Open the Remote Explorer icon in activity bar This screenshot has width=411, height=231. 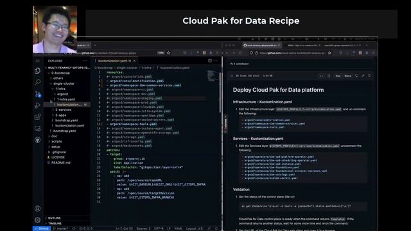[x=37, y=128]
